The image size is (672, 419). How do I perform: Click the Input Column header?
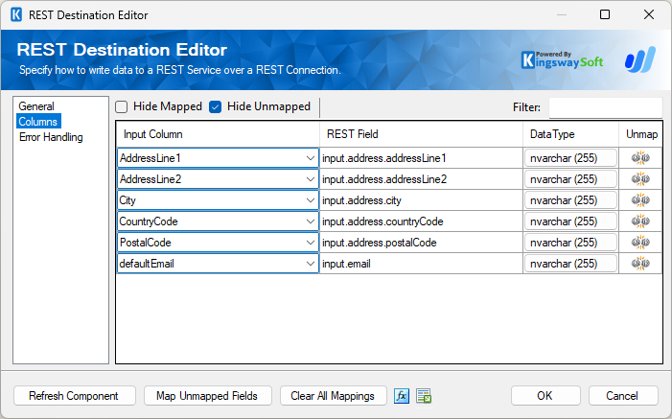click(x=218, y=134)
